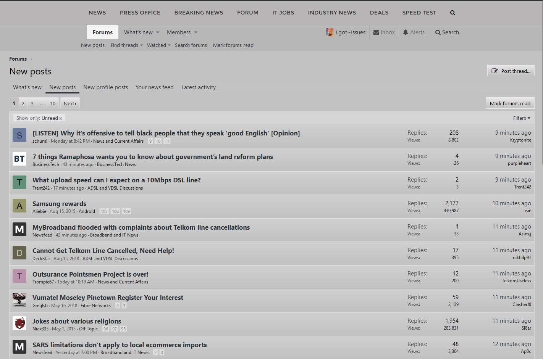
Task: Click BusinessTech BT avatar icon
Action: pyautogui.click(x=19, y=159)
